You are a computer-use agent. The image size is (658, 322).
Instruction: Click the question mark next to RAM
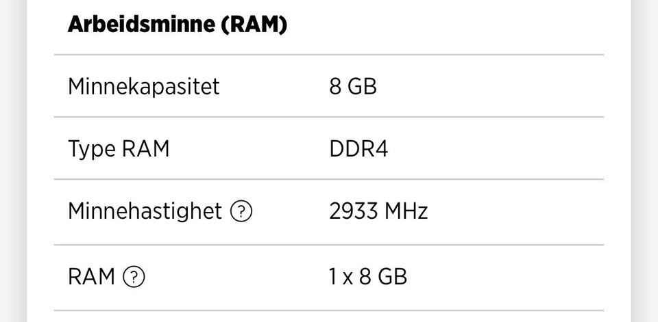134,277
